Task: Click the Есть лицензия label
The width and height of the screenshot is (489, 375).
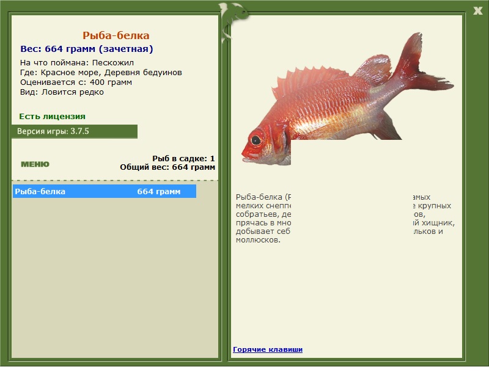Action: (52, 116)
